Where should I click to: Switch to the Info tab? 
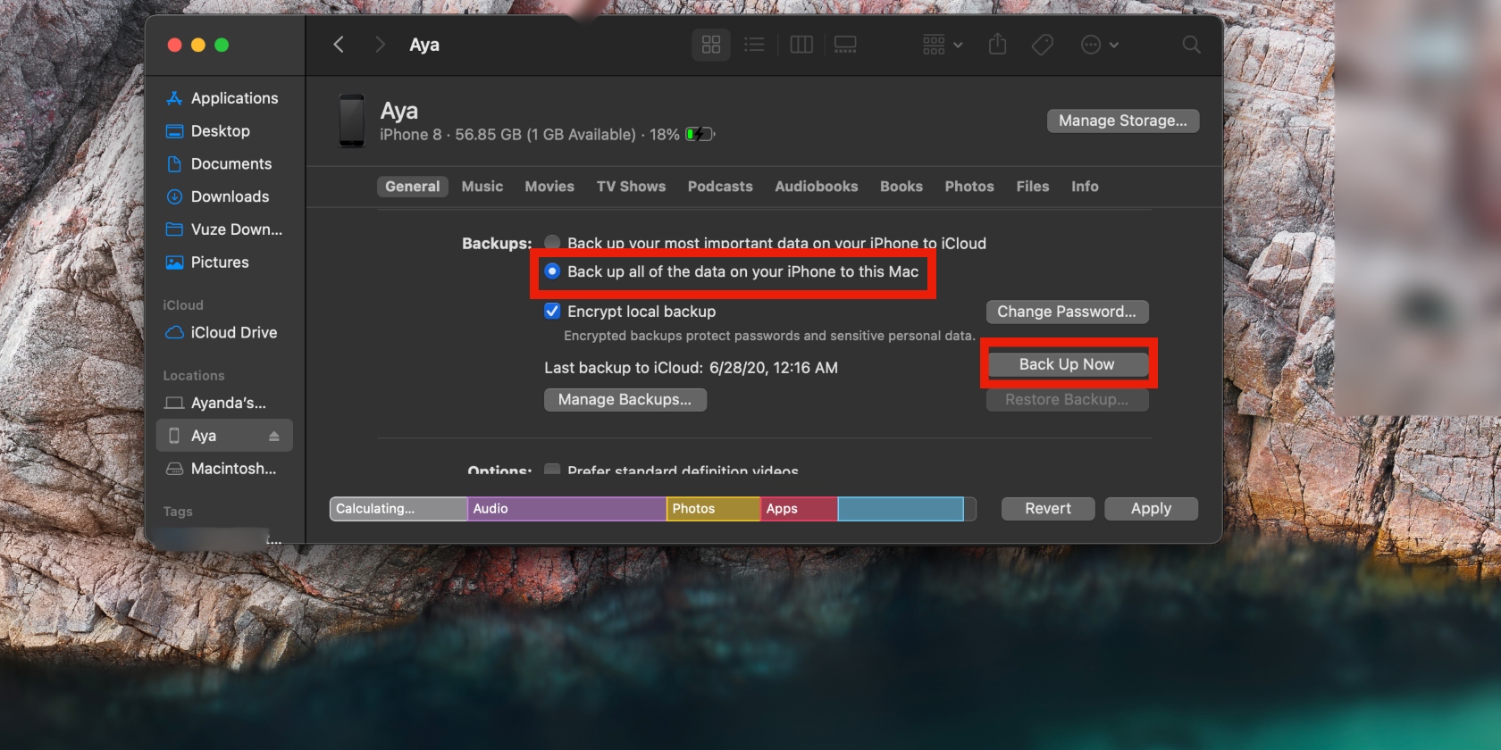pos(1085,187)
